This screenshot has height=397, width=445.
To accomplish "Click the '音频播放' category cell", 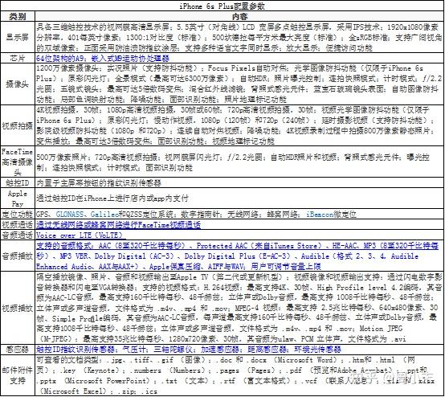I will 18,256.
